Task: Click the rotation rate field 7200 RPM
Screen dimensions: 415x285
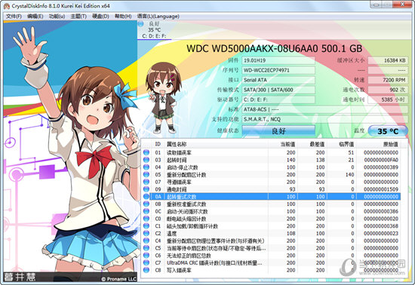Action: (x=388, y=80)
